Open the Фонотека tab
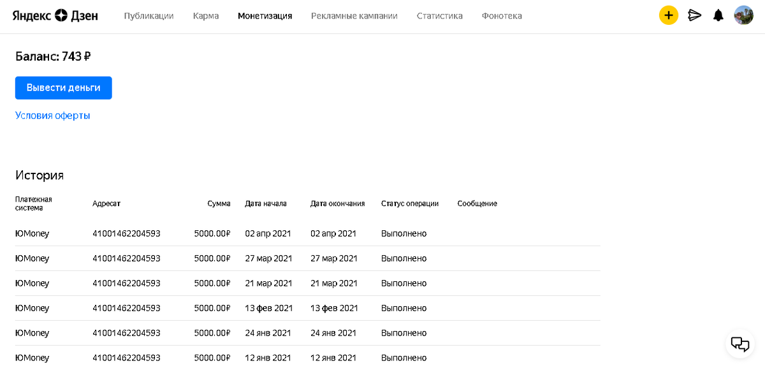The height and width of the screenshot is (368, 765). click(502, 16)
